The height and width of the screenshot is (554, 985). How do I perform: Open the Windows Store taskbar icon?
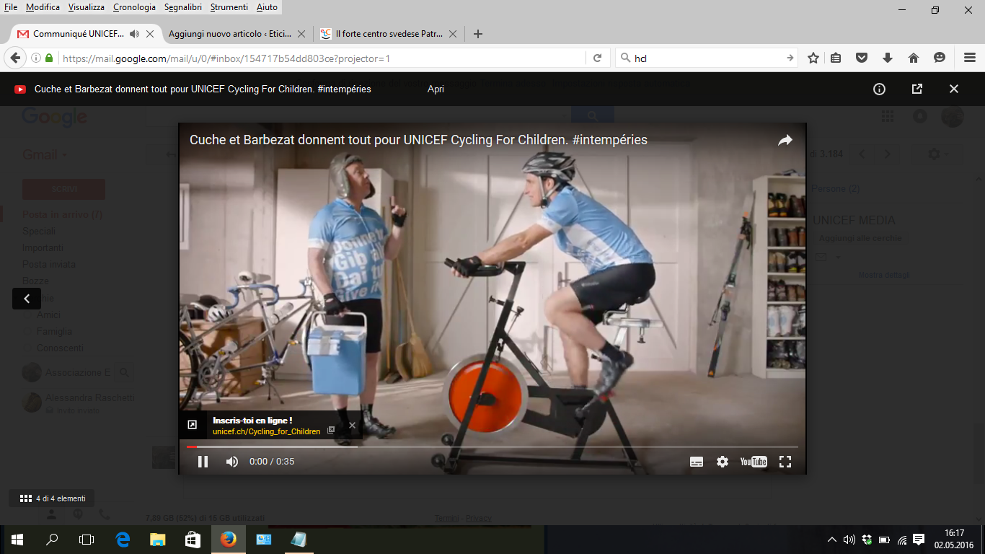[x=193, y=540]
